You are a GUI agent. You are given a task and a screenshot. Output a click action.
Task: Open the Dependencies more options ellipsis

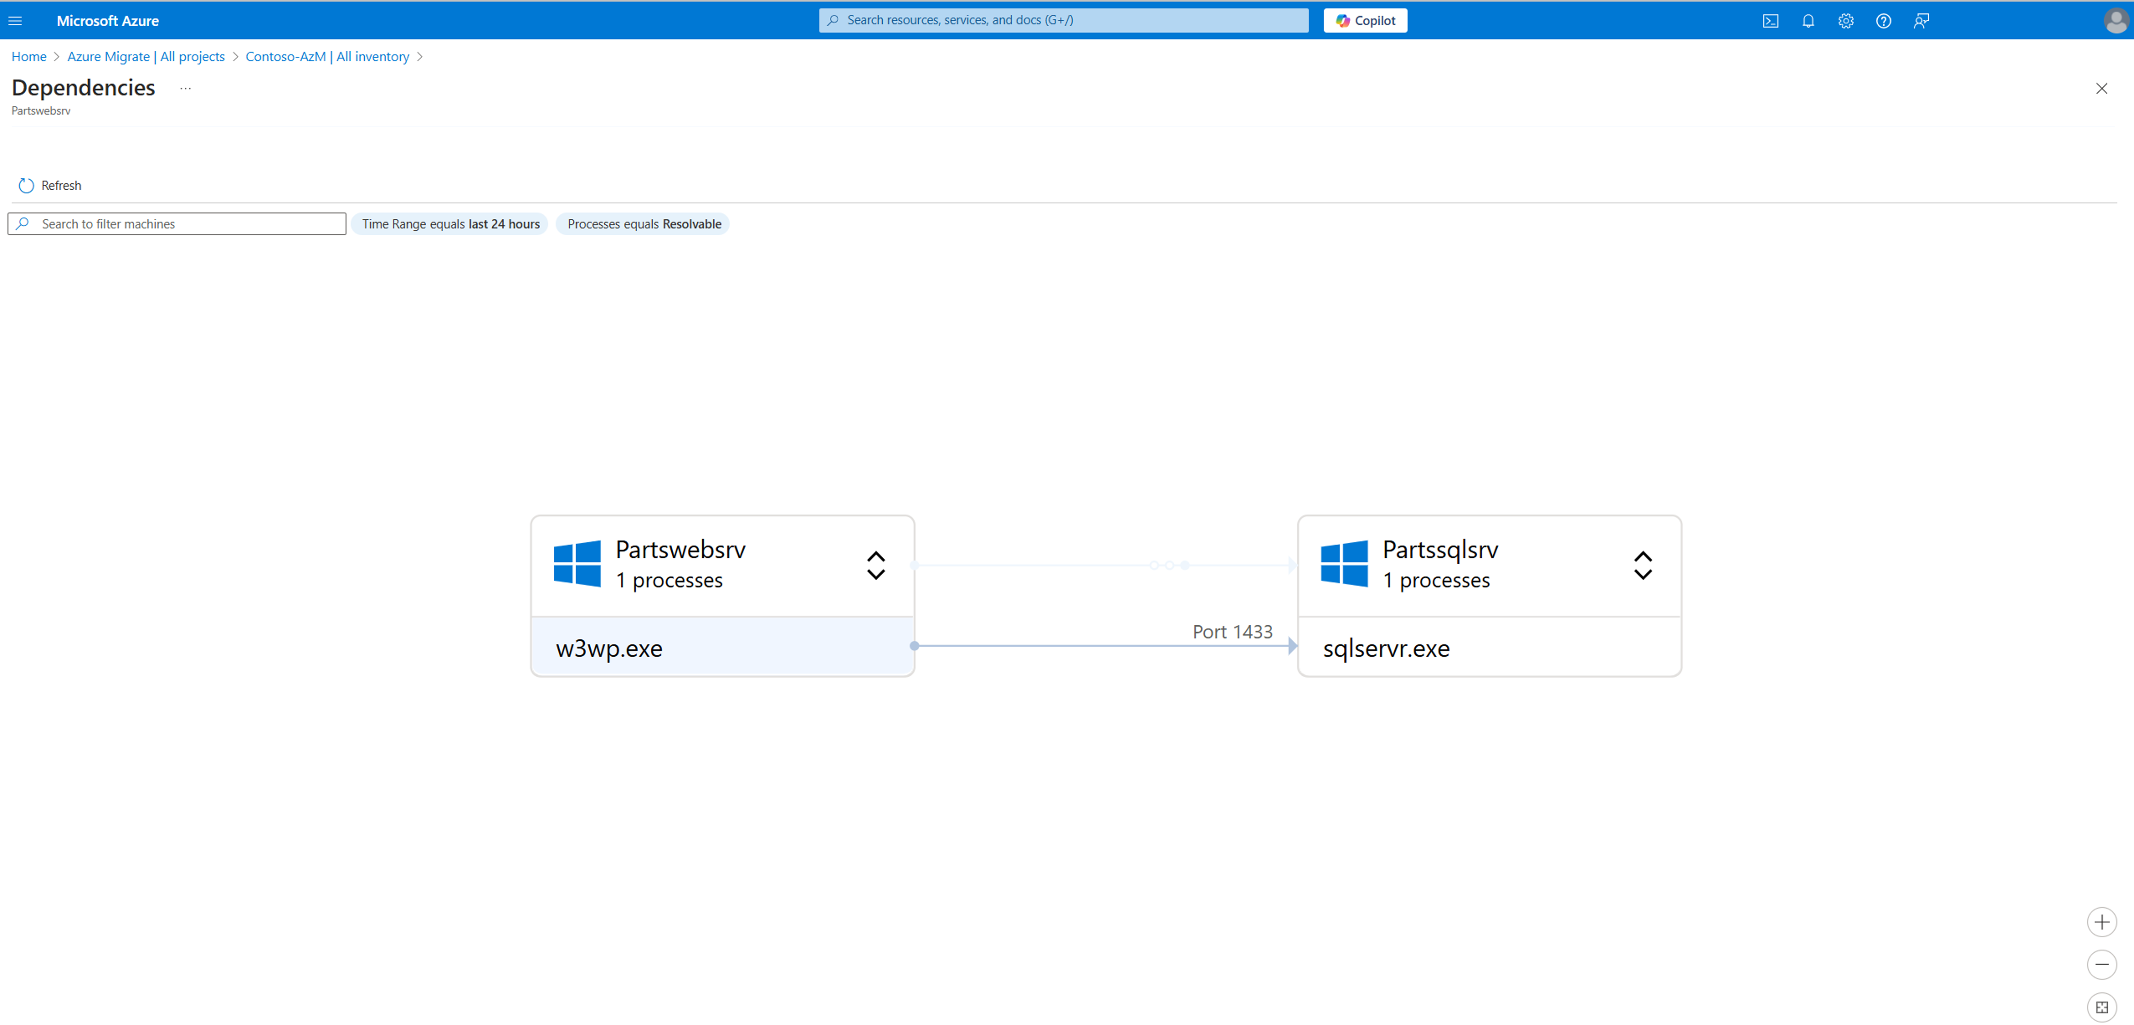(x=185, y=88)
